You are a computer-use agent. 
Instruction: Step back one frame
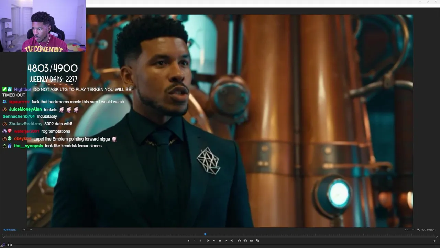click(x=214, y=241)
